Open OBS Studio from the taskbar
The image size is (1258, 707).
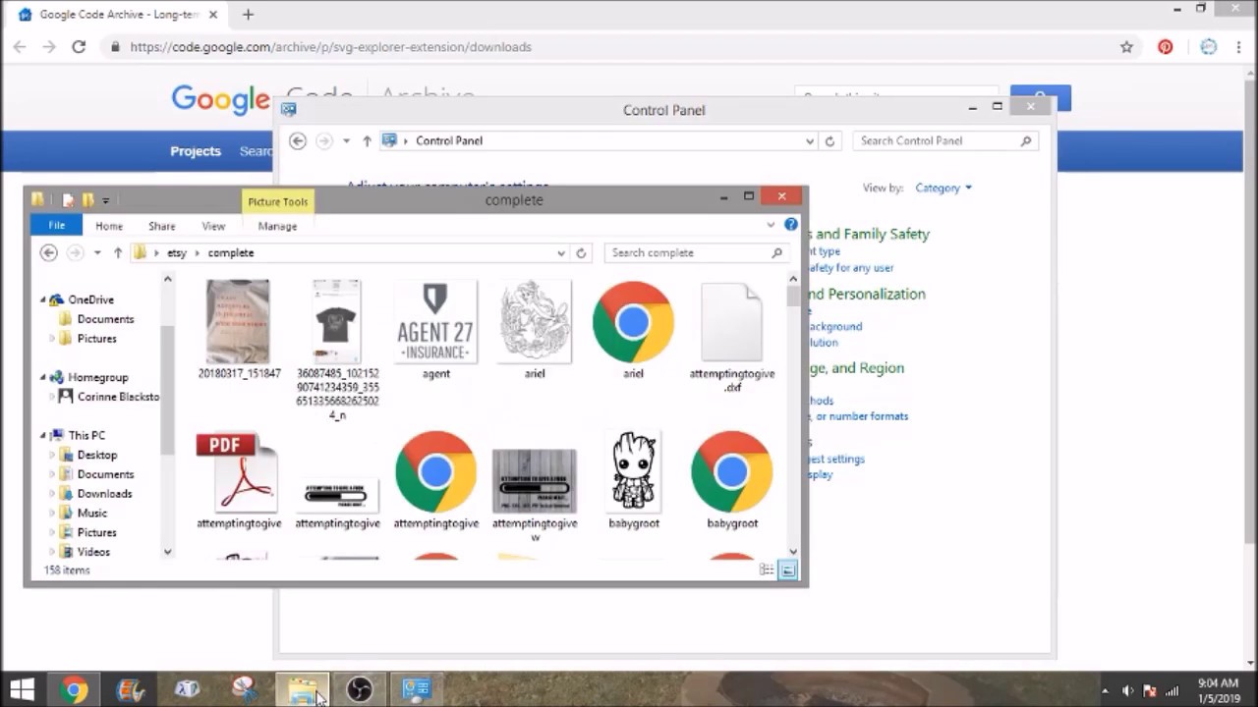click(360, 689)
